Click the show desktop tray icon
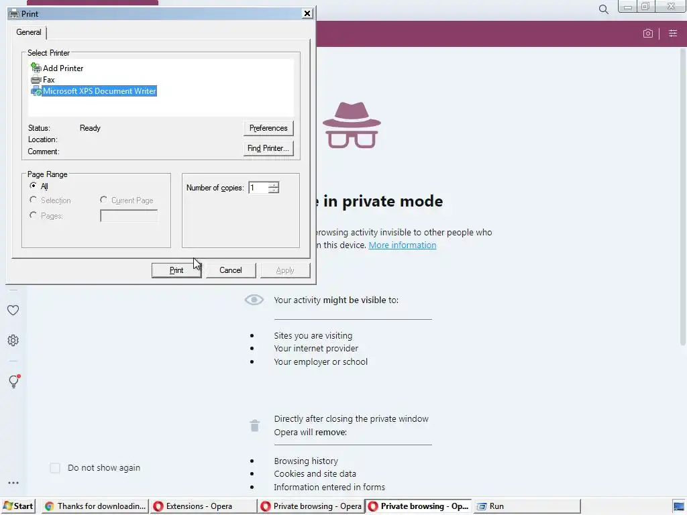687x515 pixels. point(679,506)
